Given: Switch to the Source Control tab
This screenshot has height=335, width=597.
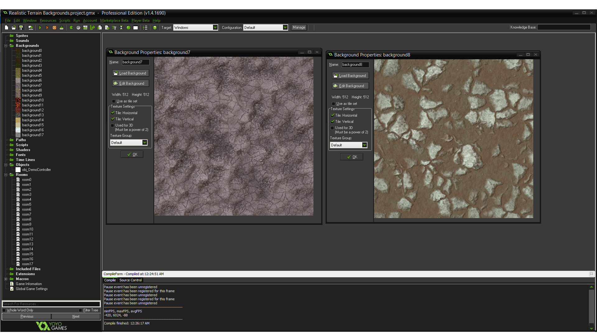Looking at the screenshot, I should coord(130,280).
